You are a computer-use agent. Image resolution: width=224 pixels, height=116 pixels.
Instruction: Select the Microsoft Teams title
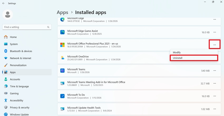(76, 69)
